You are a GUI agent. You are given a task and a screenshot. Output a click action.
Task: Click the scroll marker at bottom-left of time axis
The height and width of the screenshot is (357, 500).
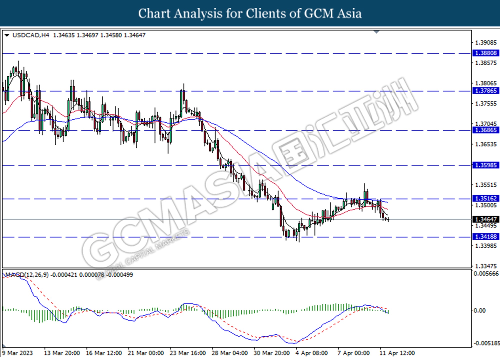(x=4, y=346)
